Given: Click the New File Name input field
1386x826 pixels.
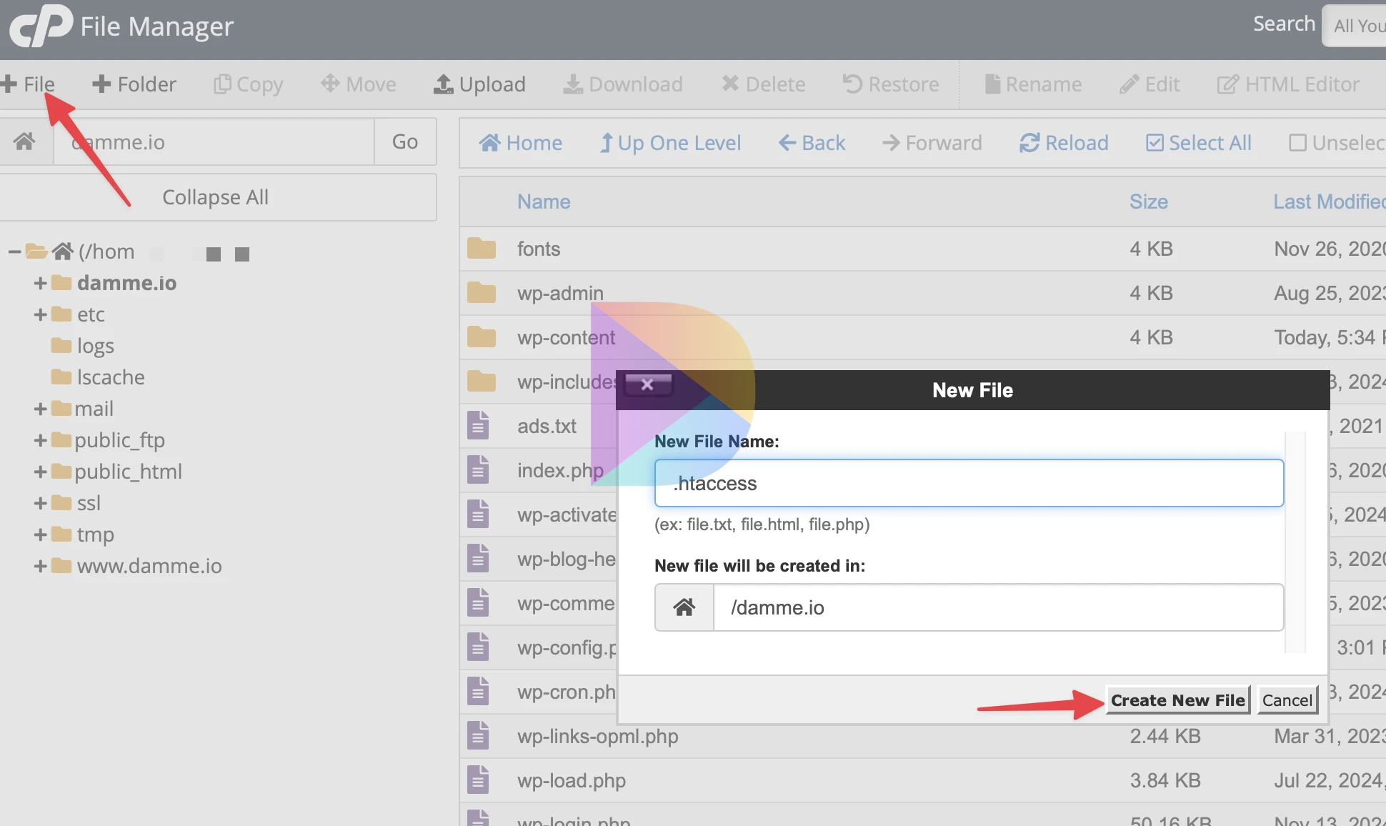Looking at the screenshot, I should coord(969,483).
